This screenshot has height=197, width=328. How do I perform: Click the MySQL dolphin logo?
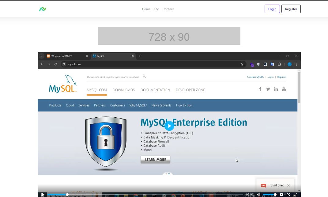pos(63,84)
